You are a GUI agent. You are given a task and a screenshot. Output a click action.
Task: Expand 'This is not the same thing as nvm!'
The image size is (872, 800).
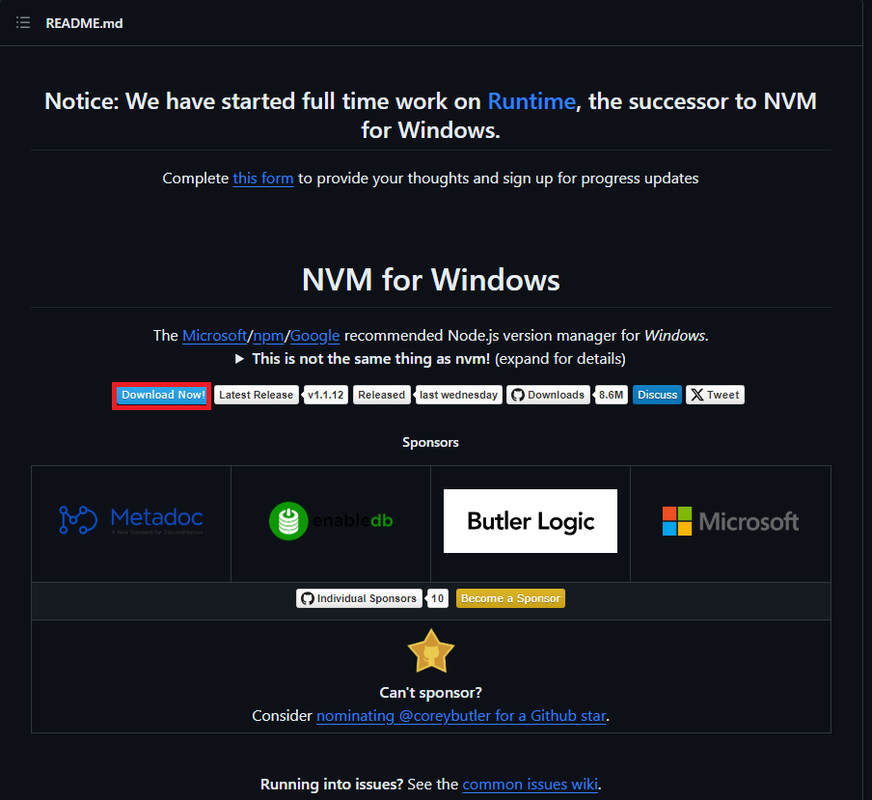click(430, 359)
